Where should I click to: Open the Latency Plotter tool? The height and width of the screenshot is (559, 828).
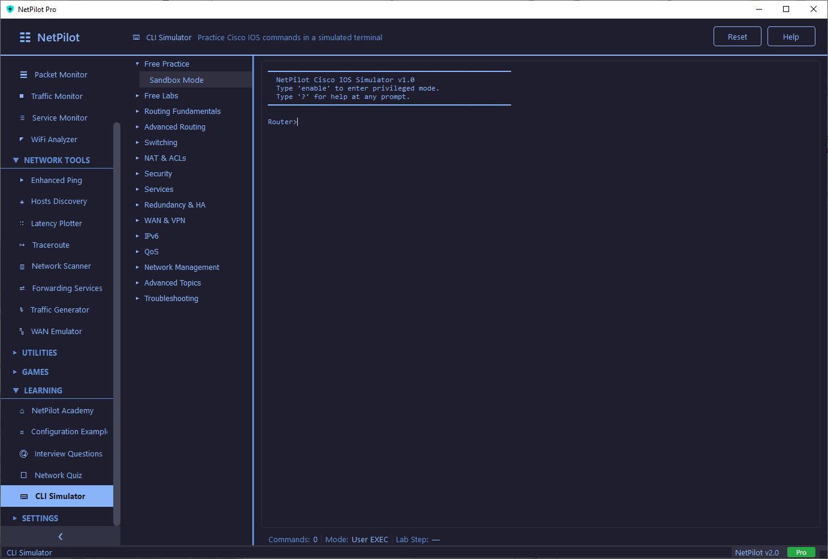[57, 223]
